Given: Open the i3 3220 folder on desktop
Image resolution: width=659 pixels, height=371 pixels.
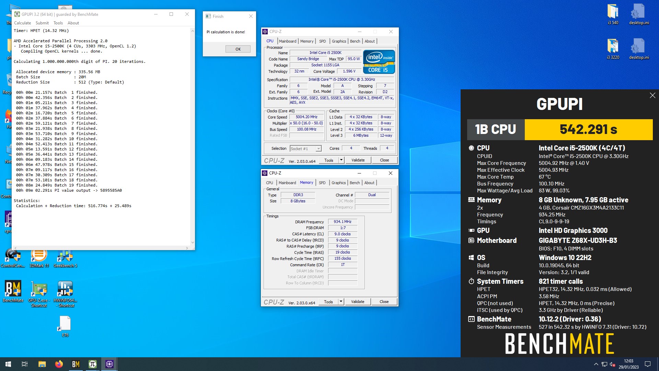Looking at the screenshot, I should (613, 49).
